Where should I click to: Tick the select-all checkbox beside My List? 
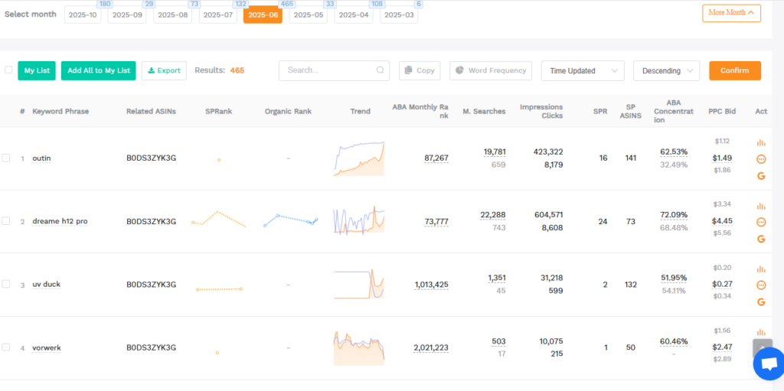tap(8, 70)
